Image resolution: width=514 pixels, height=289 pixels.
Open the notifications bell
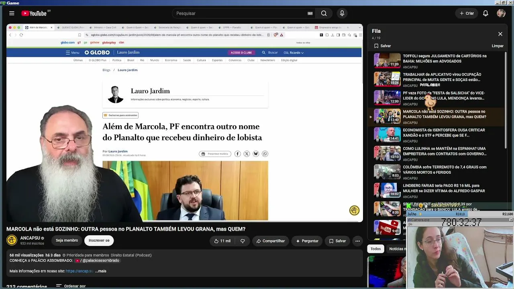[485, 13]
